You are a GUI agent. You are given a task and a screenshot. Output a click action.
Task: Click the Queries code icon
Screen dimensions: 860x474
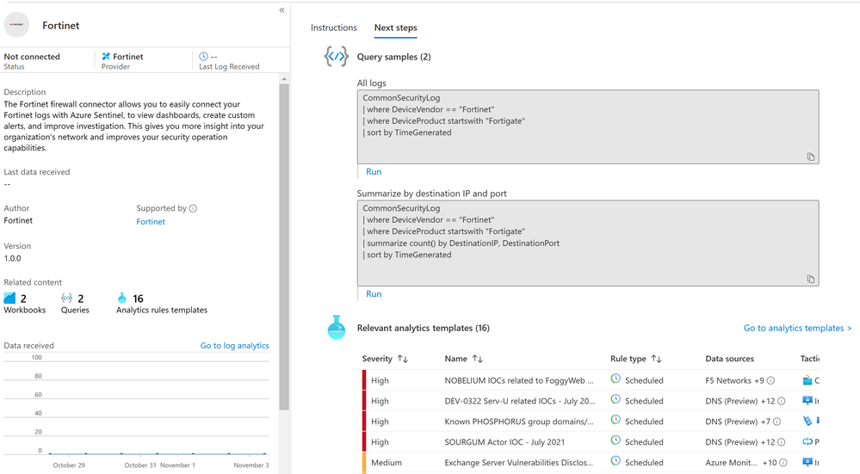pyautogui.click(x=66, y=299)
